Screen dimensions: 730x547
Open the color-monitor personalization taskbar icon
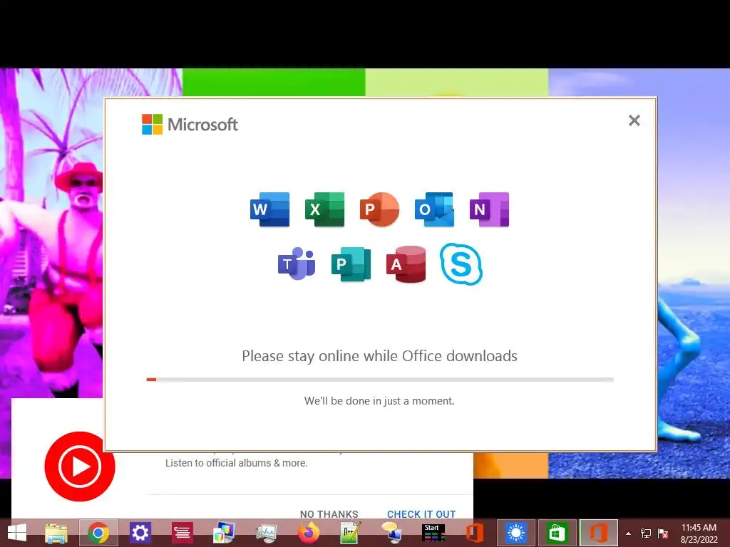click(x=224, y=533)
